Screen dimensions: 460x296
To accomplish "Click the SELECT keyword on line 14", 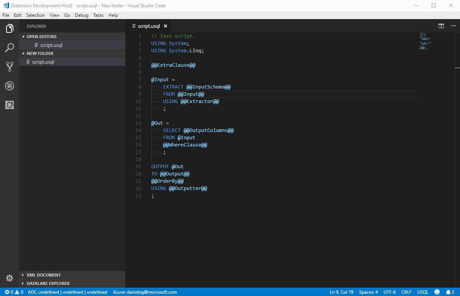I will tap(172, 130).
